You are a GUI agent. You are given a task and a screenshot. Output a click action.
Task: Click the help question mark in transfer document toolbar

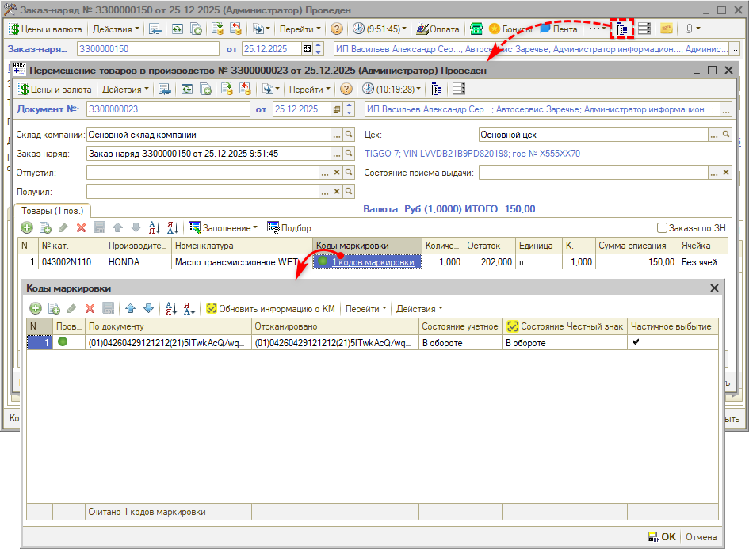(346, 90)
